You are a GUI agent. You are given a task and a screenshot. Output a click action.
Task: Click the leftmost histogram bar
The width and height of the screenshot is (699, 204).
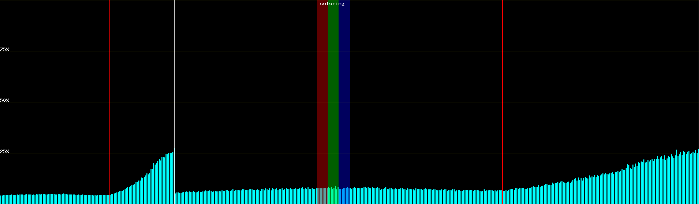coord(1,200)
